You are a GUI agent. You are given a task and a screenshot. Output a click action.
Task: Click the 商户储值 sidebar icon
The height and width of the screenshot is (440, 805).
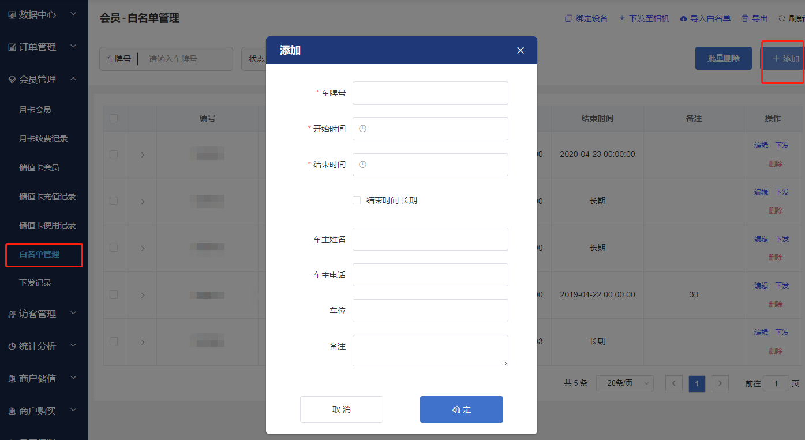click(12, 379)
